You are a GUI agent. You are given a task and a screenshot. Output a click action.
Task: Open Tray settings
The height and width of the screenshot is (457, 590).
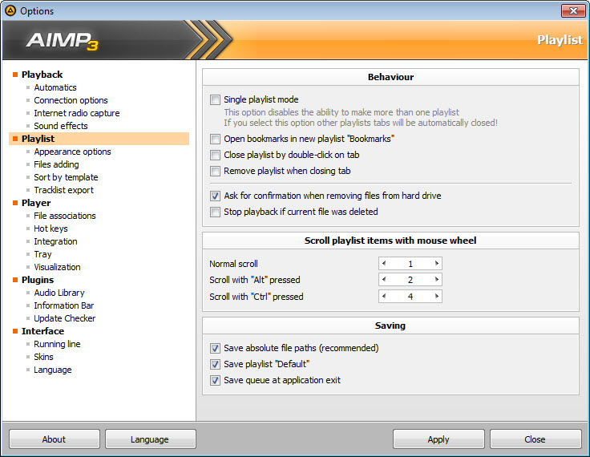(42, 254)
